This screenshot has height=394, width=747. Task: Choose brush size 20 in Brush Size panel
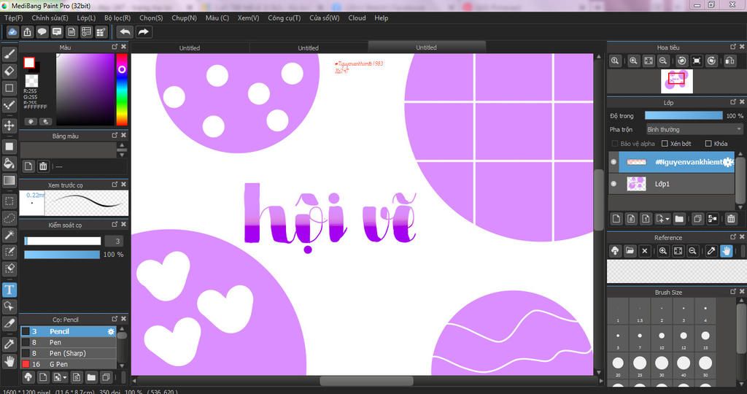pyautogui.click(x=618, y=366)
